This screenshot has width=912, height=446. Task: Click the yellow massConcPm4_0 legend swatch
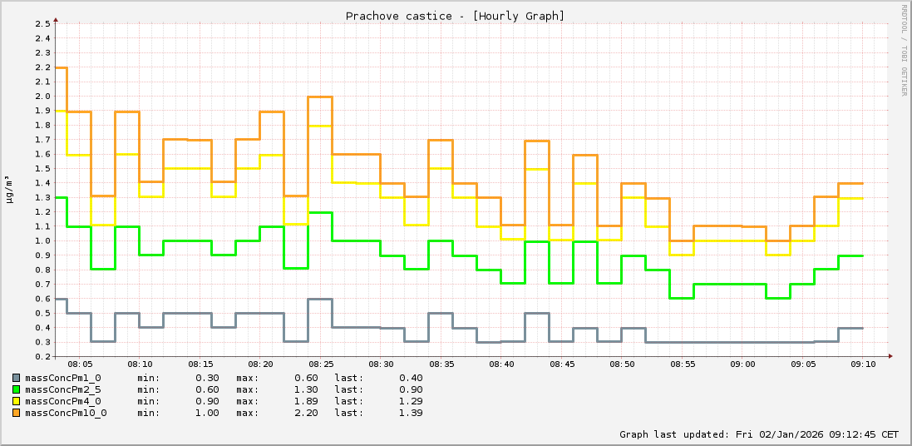[16, 401]
